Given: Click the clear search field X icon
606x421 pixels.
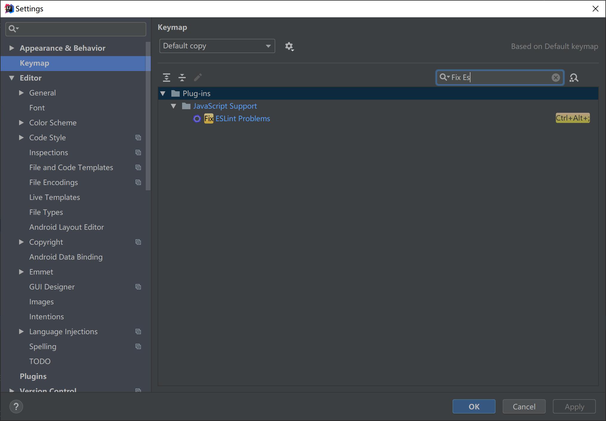Looking at the screenshot, I should tap(556, 77).
